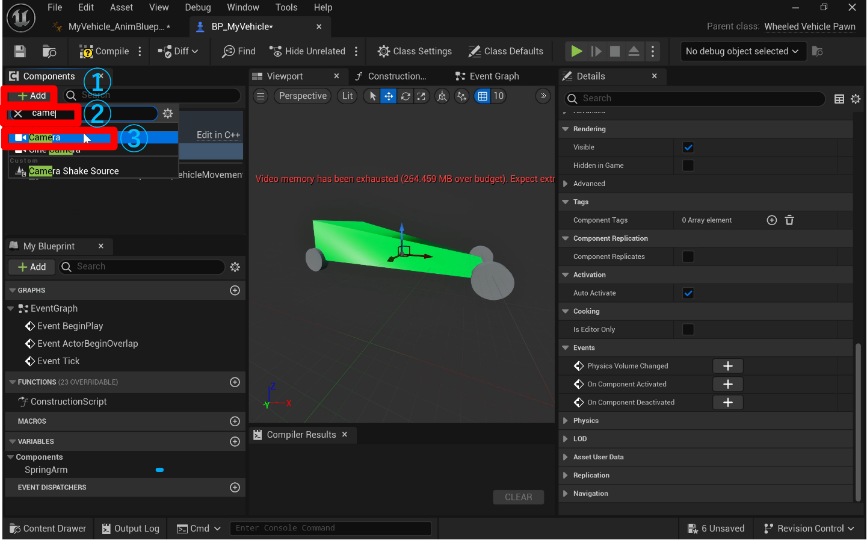Expand the Asset User Data section
Screen dimensions: 867x540
(566, 457)
